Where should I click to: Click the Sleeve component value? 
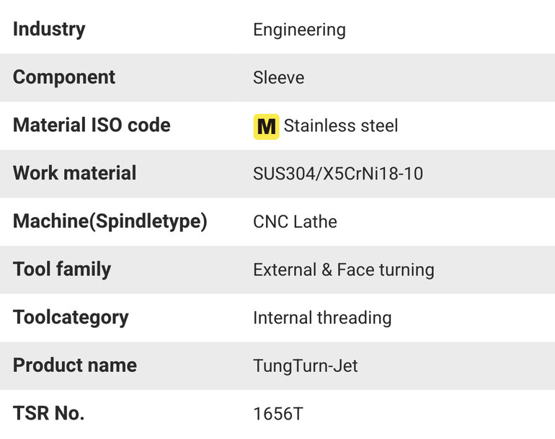[278, 78]
